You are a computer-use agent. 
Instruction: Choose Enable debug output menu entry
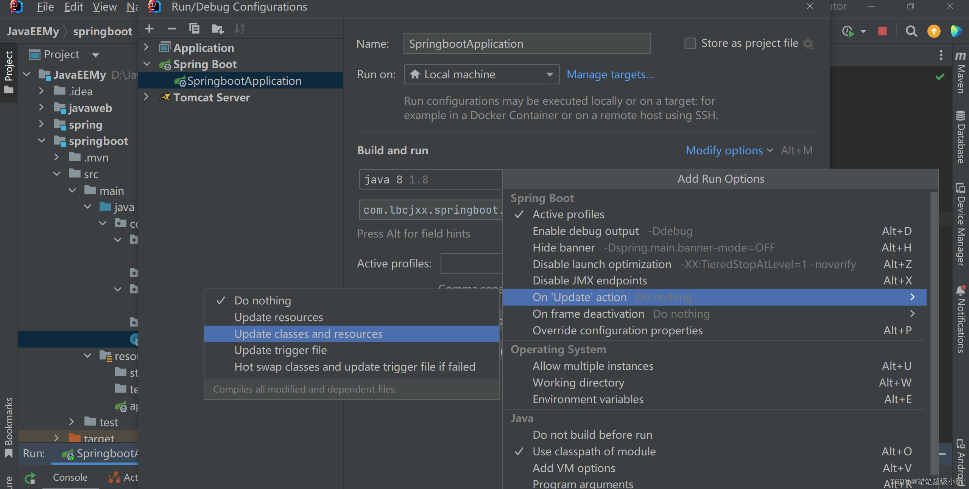pos(585,231)
